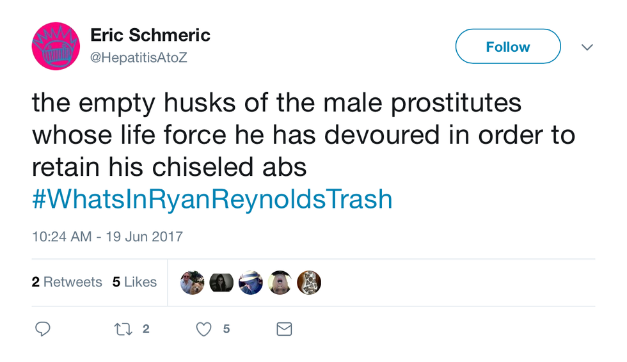This screenshot has width=627, height=362.
Task: Click the like count beside the heart
Action: pyautogui.click(x=226, y=329)
